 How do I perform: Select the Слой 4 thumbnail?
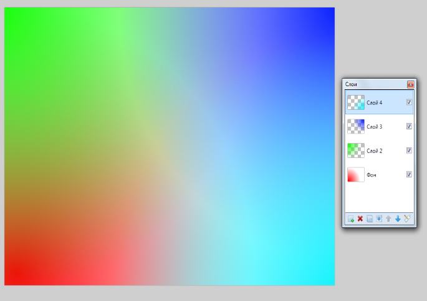pyautogui.click(x=356, y=102)
